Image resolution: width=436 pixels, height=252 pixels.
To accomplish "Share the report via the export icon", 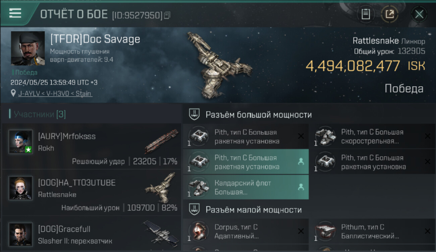I will click(x=389, y=14).
